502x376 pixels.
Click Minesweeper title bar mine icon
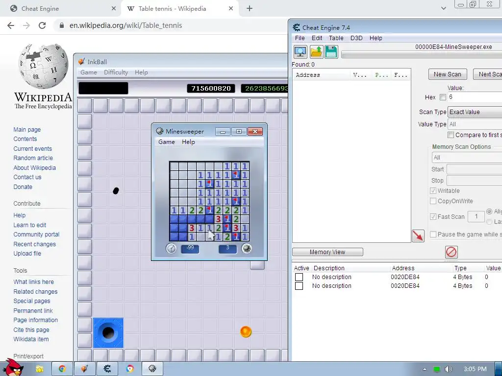click(x=159, y=131)
